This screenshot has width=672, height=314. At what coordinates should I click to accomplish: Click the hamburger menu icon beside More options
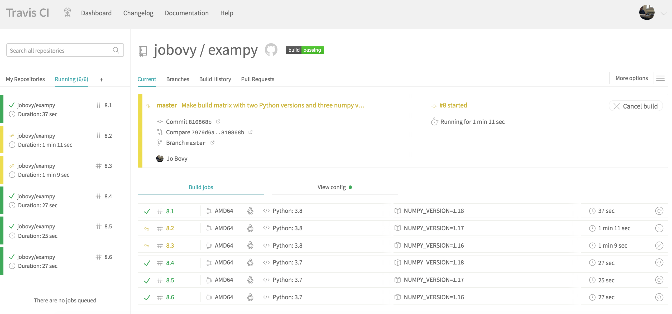pyautogui.click(x=660, y=78)
